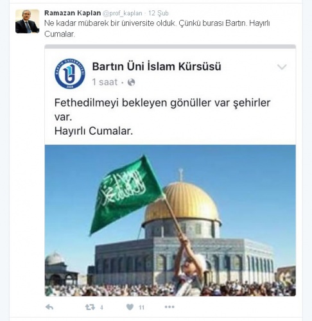Click the reply arrow icon
Viewport: 312px width, 321px height.
pyautogui.click(x=49, y=307)
